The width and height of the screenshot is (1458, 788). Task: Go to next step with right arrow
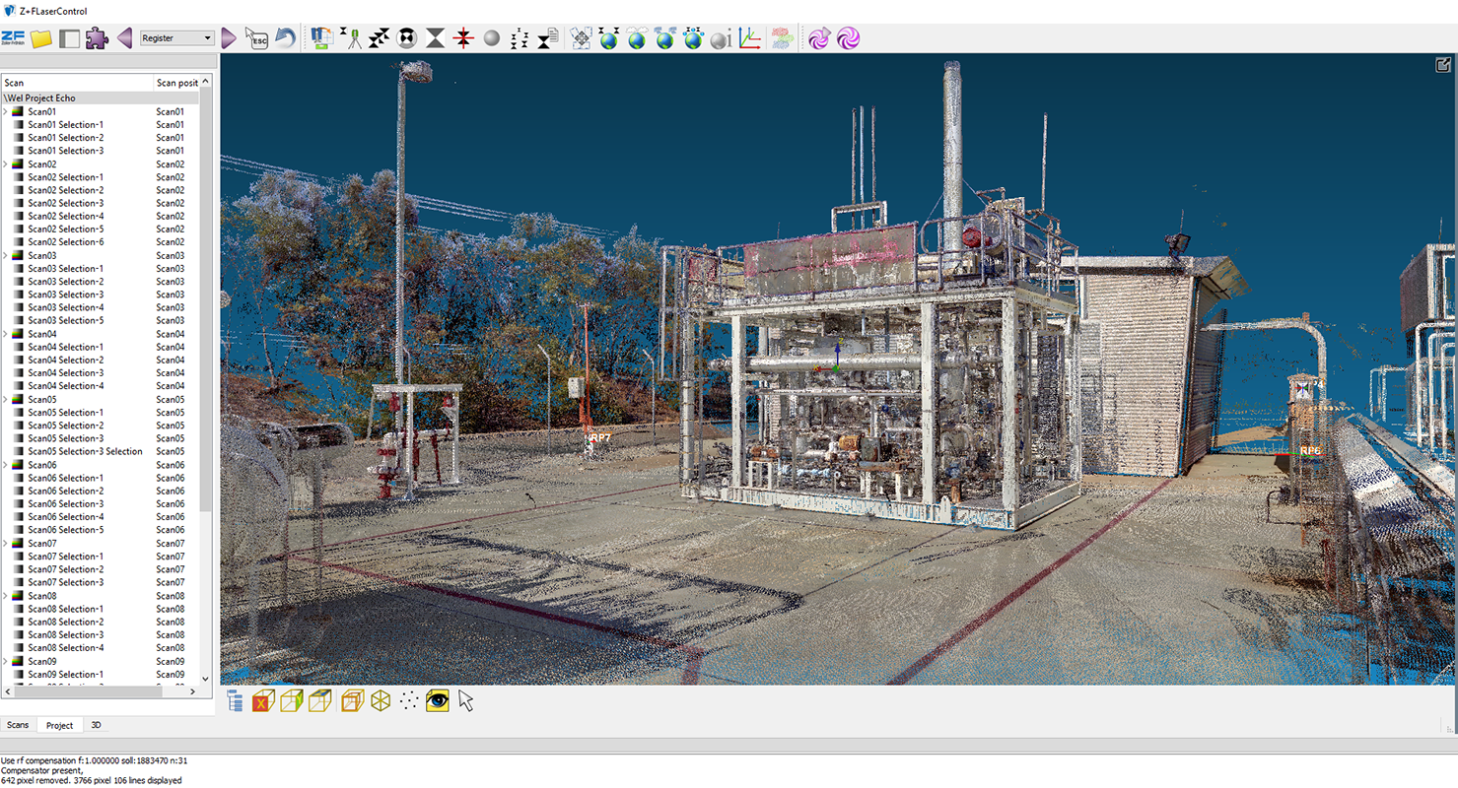pos(229,38)
